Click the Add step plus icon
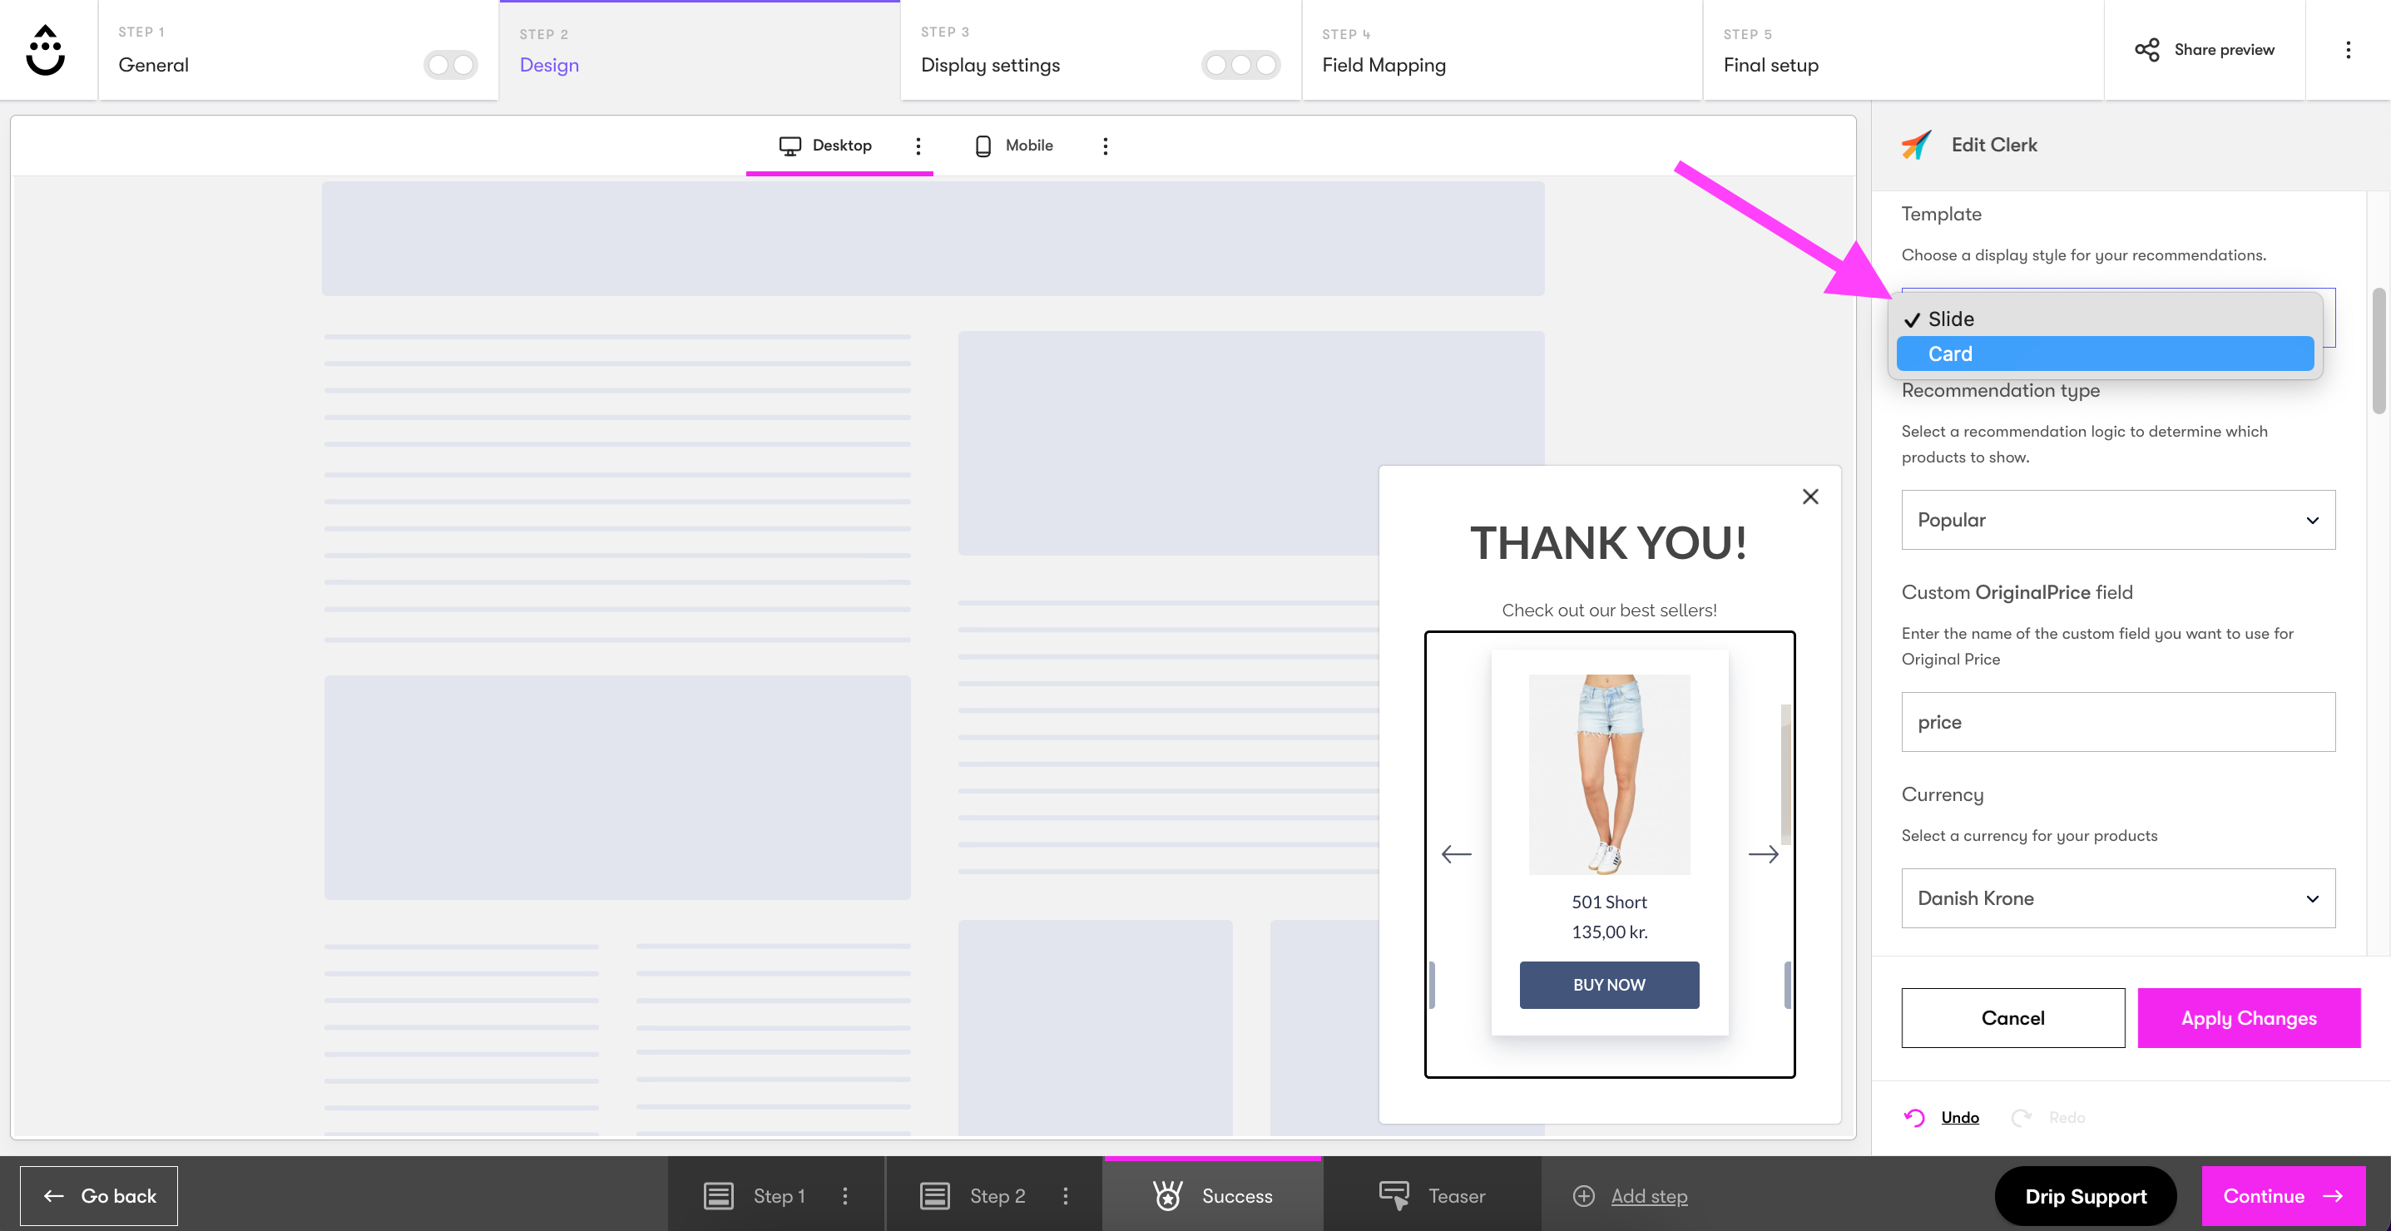 pos(1583,1196)
